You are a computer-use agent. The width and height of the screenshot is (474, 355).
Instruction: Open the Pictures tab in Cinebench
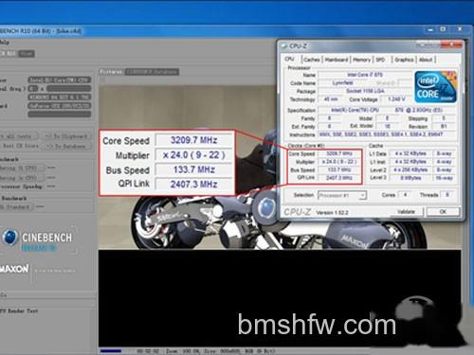(111, 72)
